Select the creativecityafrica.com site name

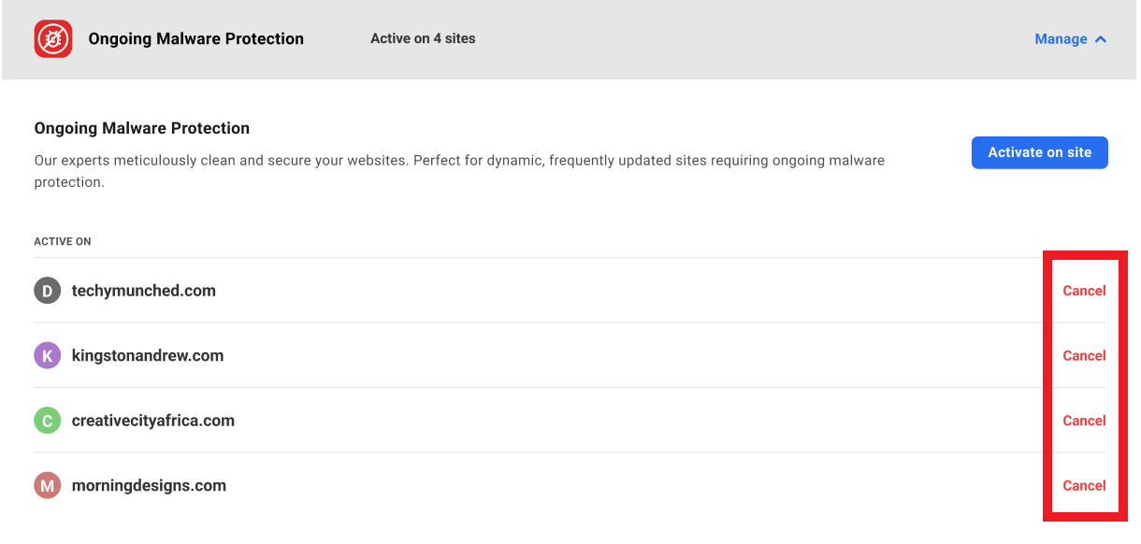pyautogui.click(x=153, y=421)
